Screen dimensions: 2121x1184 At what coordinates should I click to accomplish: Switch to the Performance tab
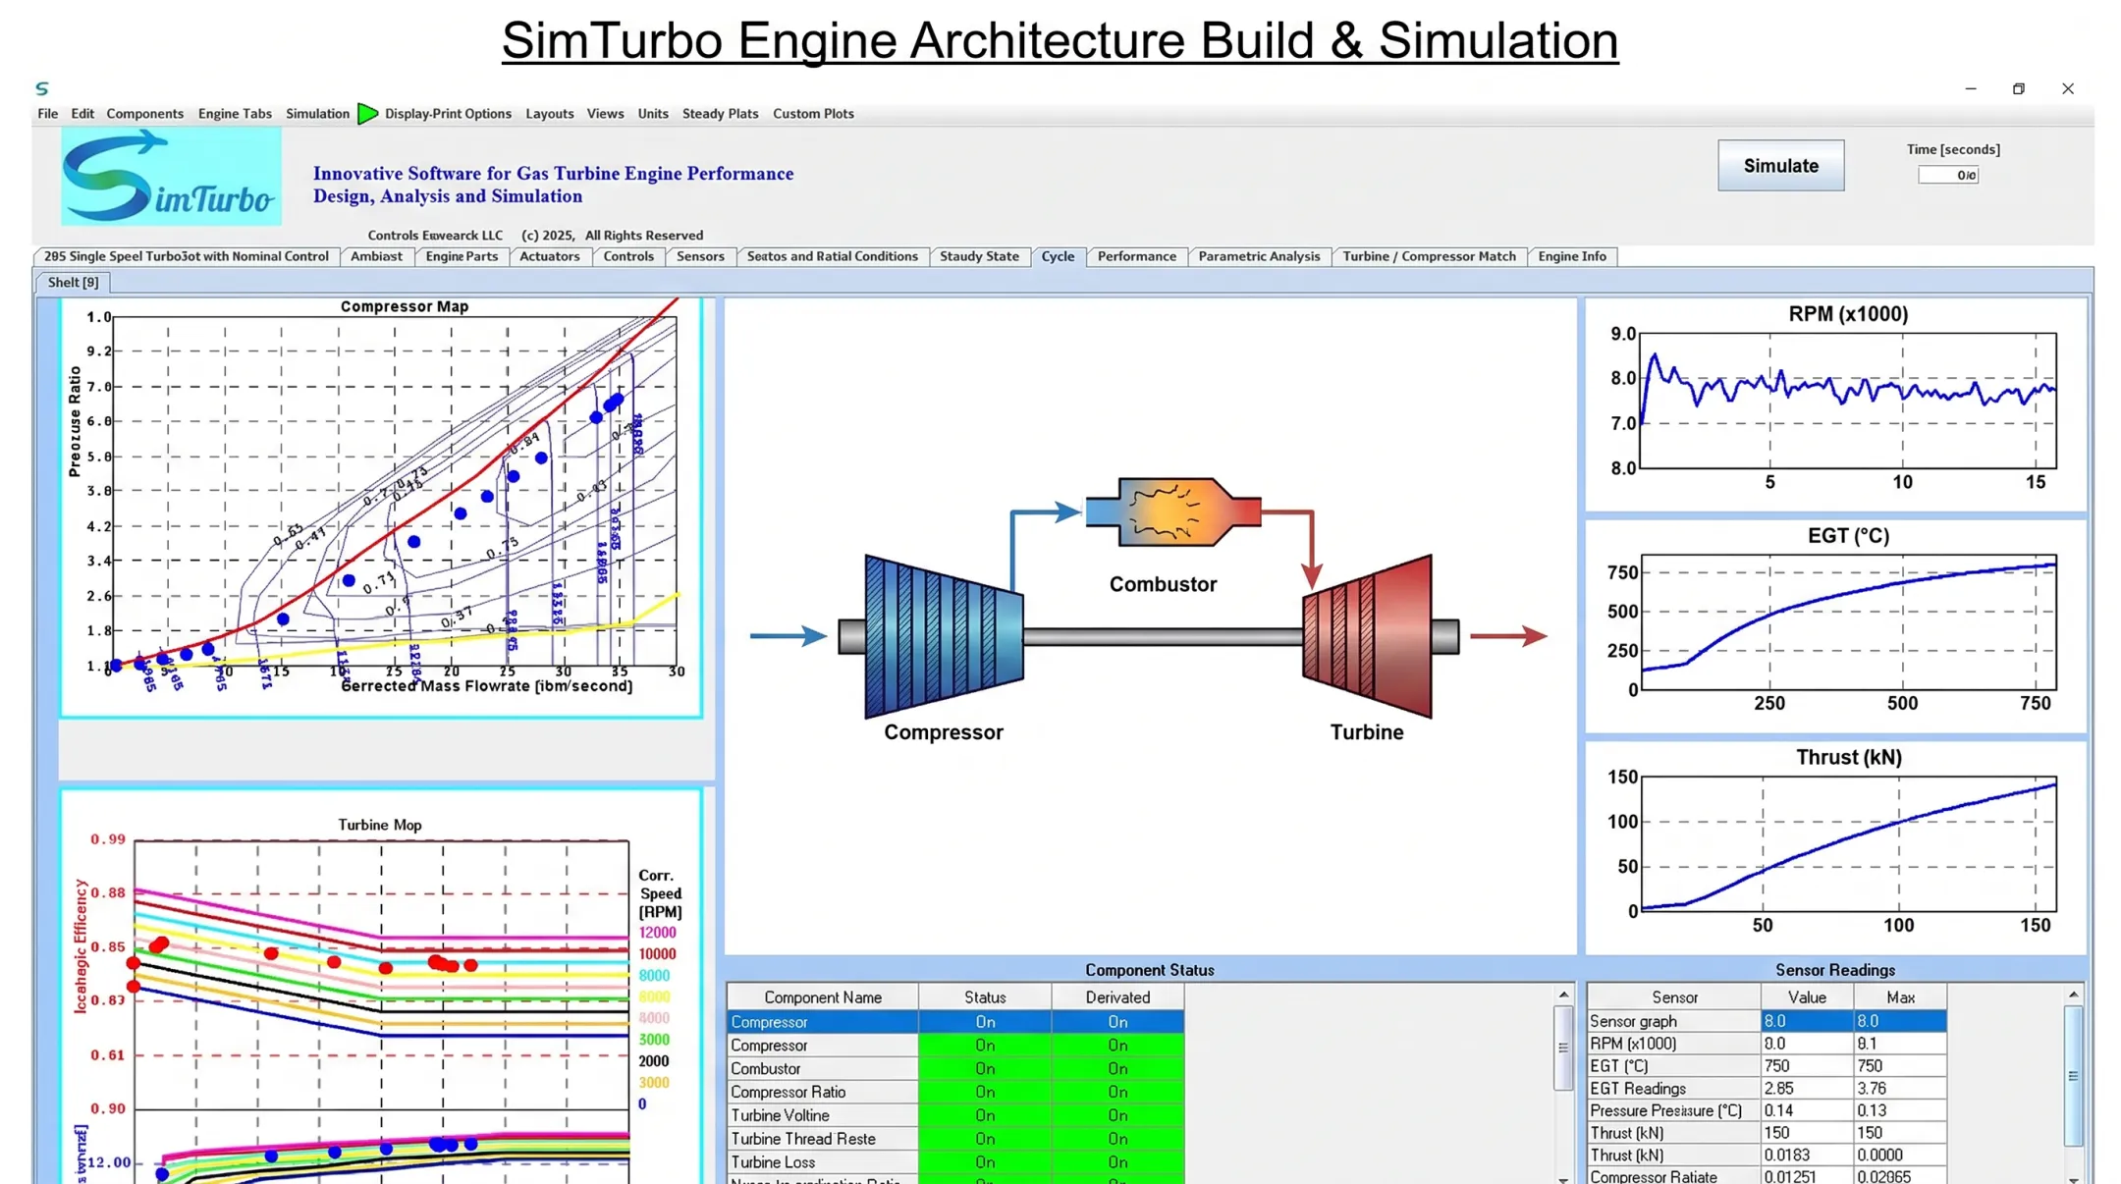1136,256
